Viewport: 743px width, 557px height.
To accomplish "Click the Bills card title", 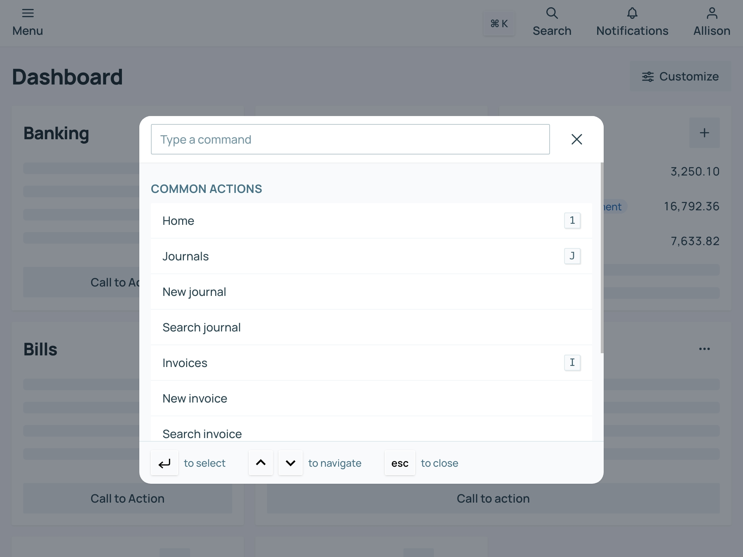I will (40, 349).
